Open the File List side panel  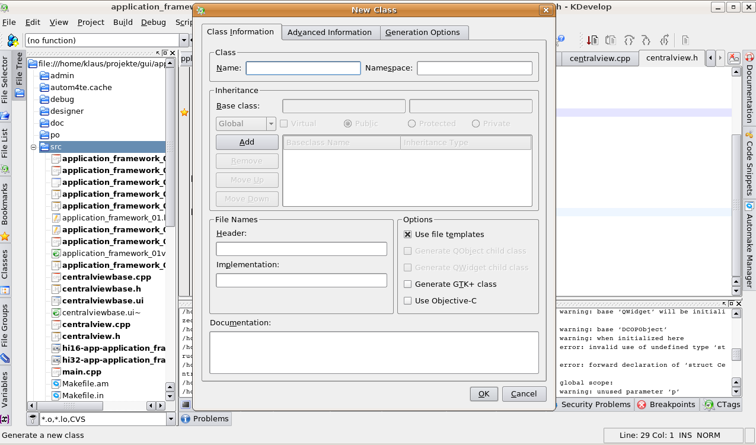[x=5, y=150]
